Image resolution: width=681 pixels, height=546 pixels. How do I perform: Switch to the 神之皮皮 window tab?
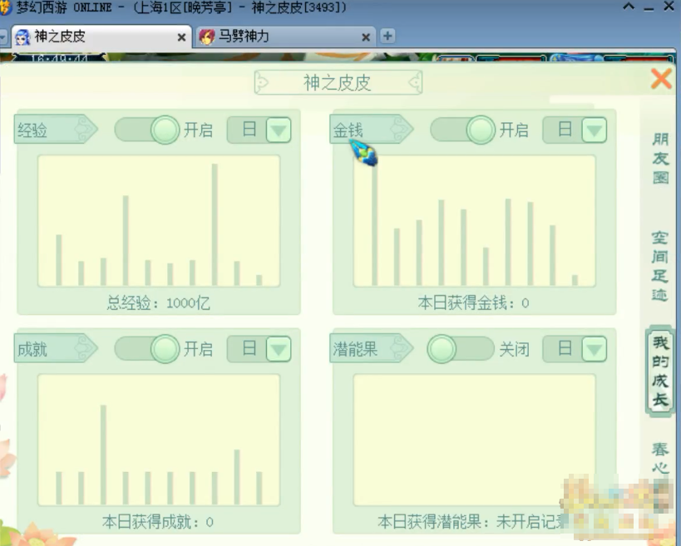click(x=101, y=37)
